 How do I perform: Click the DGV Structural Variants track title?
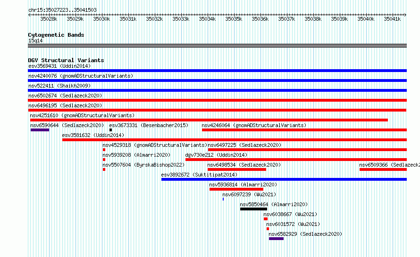click(x=66, y=60)
